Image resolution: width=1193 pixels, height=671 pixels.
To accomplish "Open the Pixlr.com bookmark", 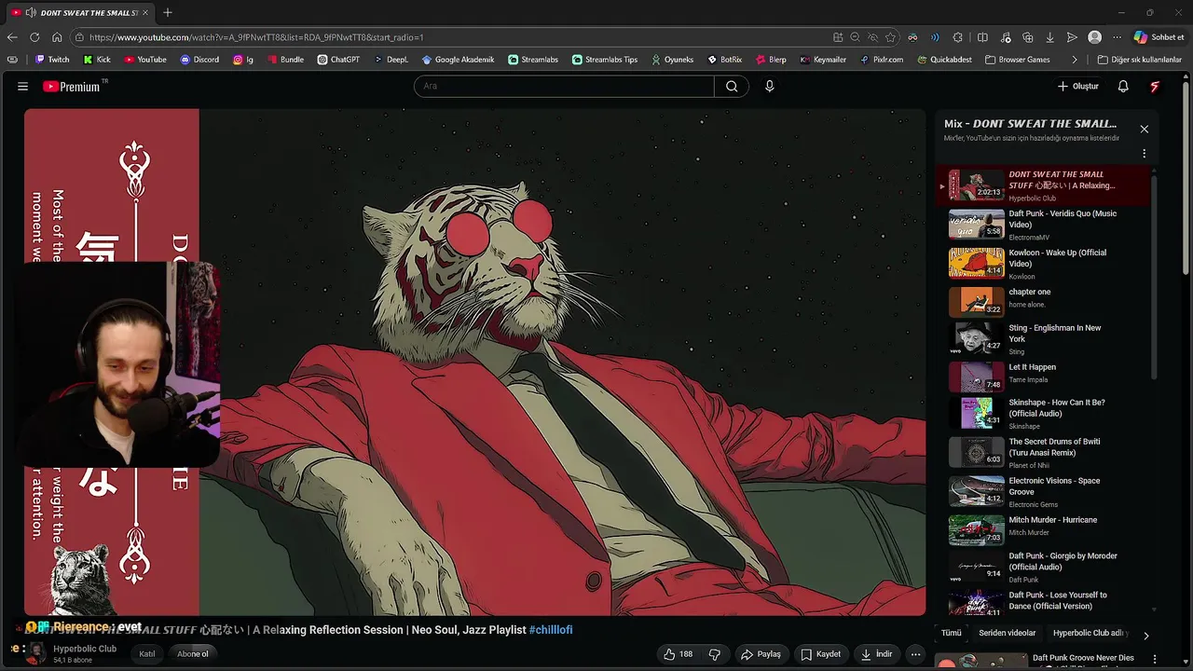I will [x=881, y=60].
